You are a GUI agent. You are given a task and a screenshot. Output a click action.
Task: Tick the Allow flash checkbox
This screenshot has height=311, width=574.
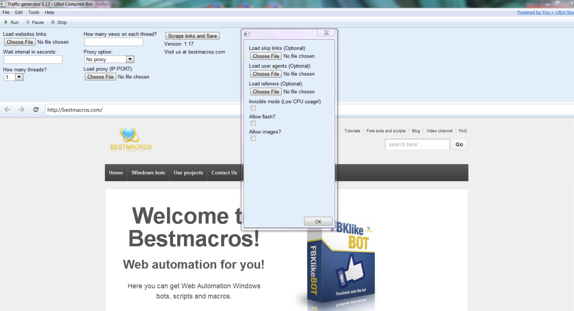coord(253,123)
